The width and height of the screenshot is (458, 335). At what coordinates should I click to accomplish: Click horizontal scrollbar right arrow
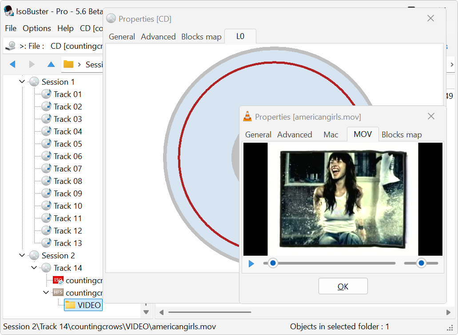(x=448, y=312)
